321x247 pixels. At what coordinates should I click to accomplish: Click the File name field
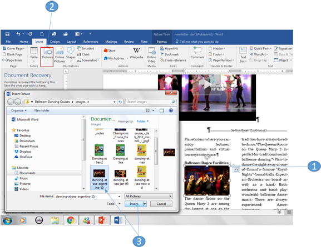tap(88, 196)
